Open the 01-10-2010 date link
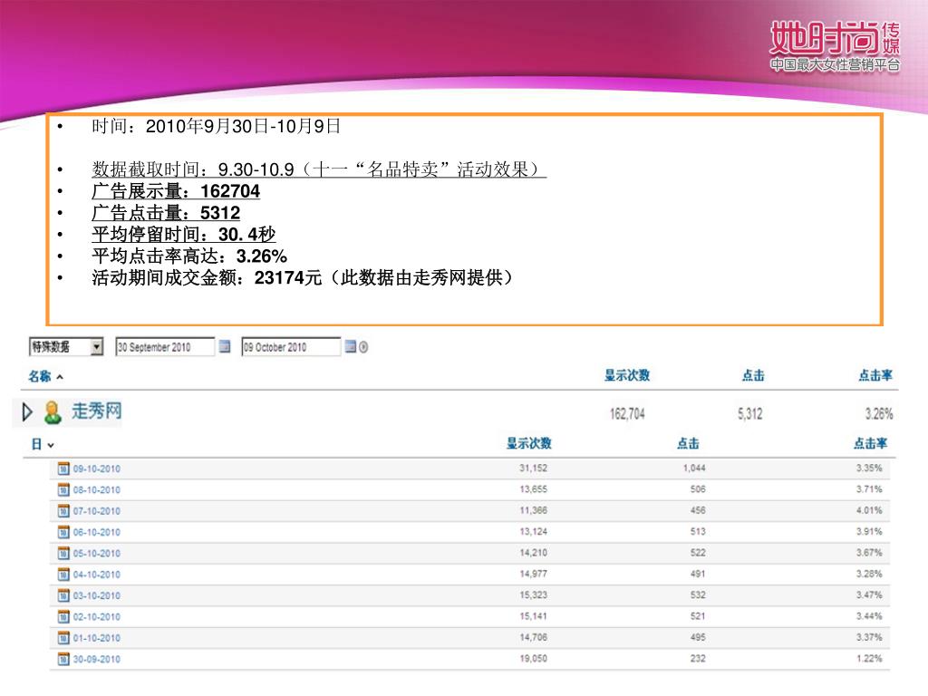 click(x=96, y=638)
